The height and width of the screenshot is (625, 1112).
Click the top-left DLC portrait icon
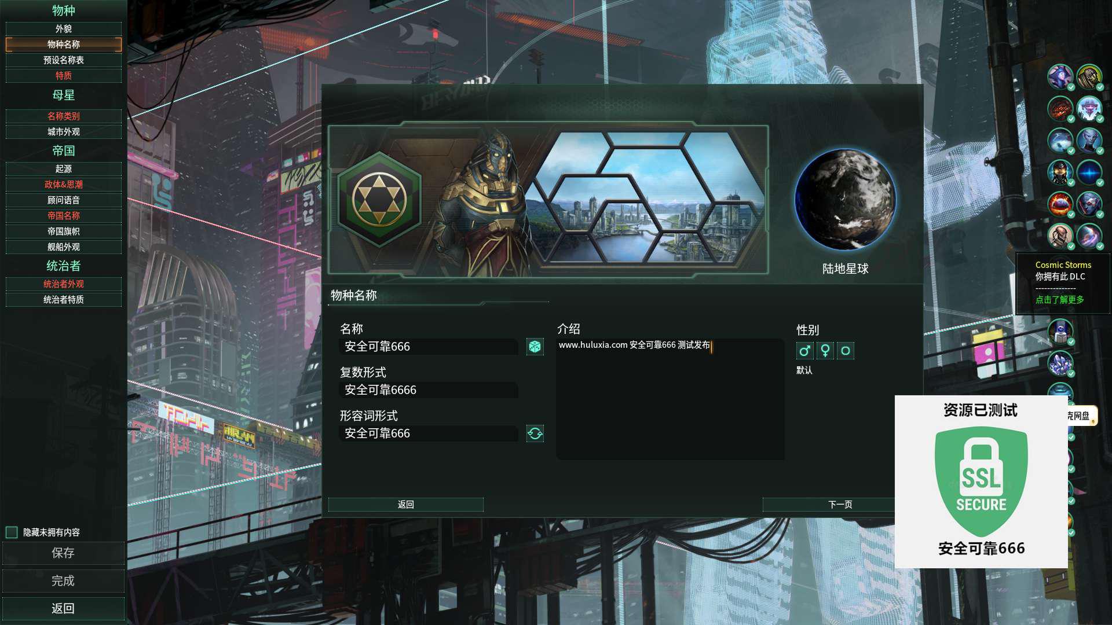(x=1060, y=77)
